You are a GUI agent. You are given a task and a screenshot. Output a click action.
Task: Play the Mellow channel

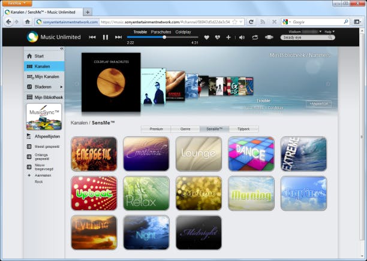(198, 193)
